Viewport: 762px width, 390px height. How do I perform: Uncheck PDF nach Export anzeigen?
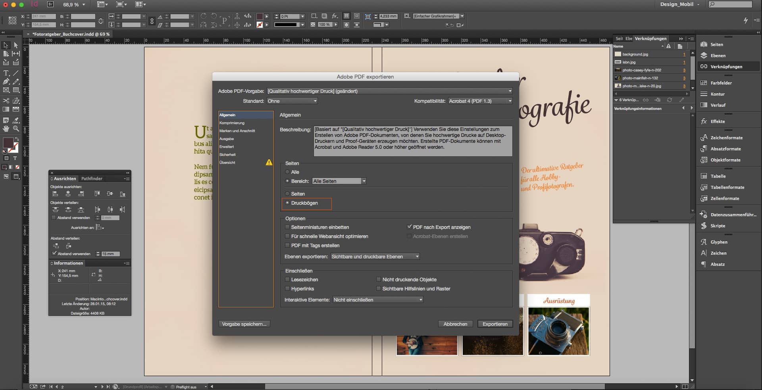pos(409,227)
